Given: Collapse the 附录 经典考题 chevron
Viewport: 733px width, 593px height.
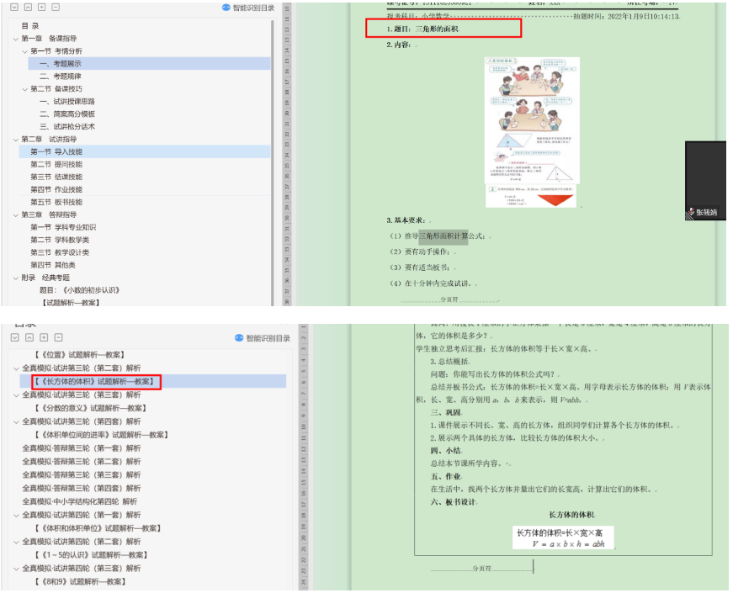Looking at the screenshot, I should (15, 278).
